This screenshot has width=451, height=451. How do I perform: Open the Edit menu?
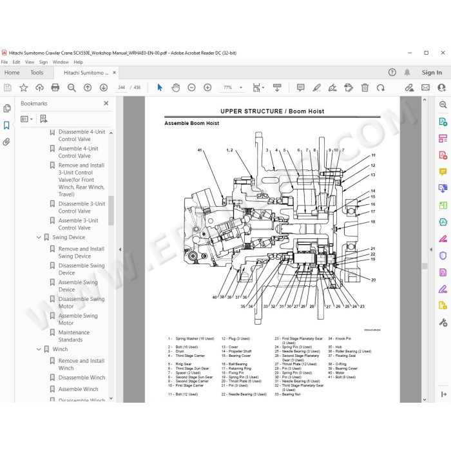pyautogui.click(x=16, y=62)
